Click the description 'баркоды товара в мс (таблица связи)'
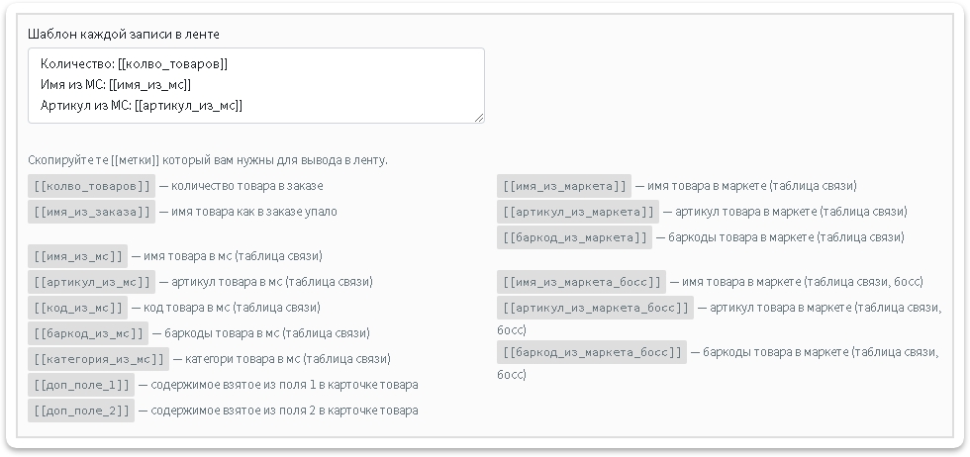The image size is (970, 457). pos(267,333)
